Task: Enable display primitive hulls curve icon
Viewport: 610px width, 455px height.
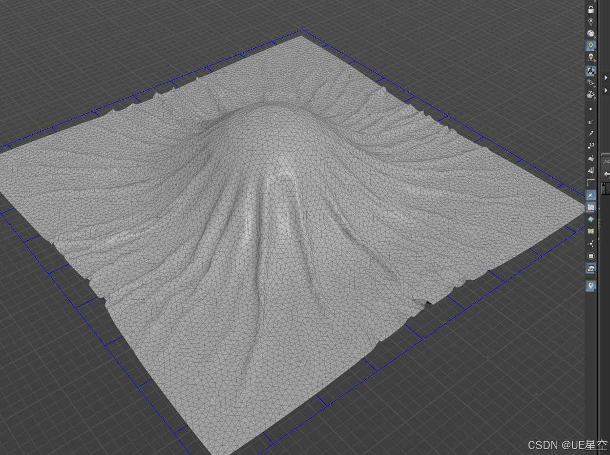Action: pyautogui.click(x=591, y=182)
